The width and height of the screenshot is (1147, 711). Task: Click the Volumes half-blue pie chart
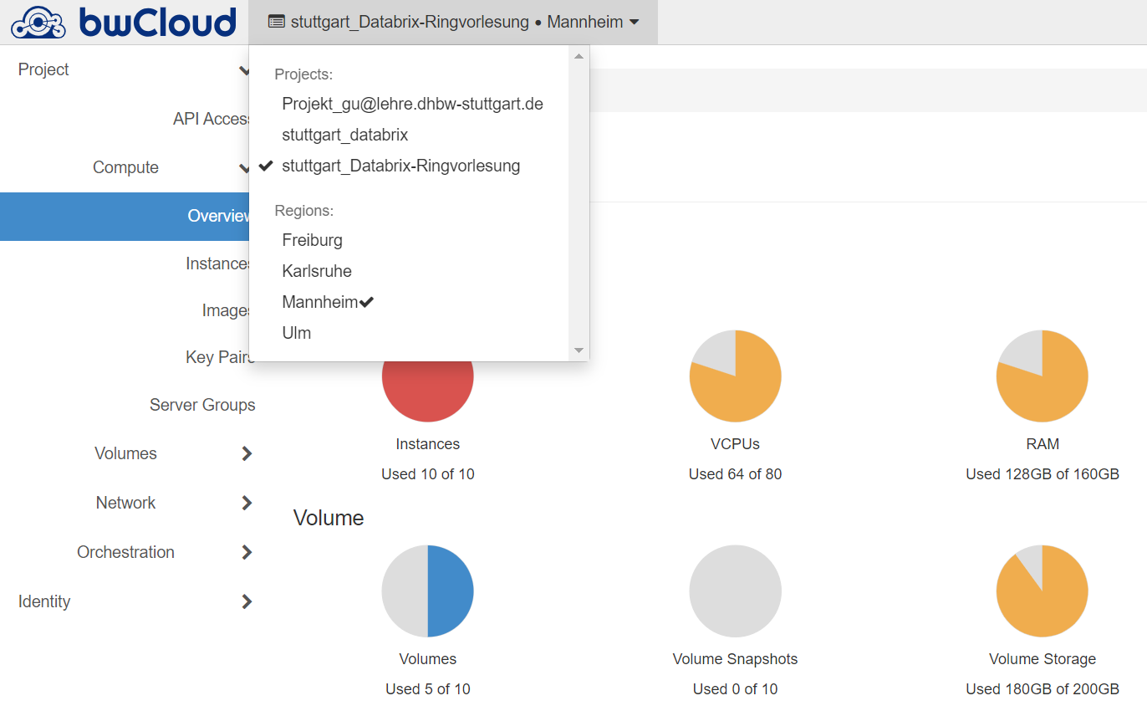427,591
